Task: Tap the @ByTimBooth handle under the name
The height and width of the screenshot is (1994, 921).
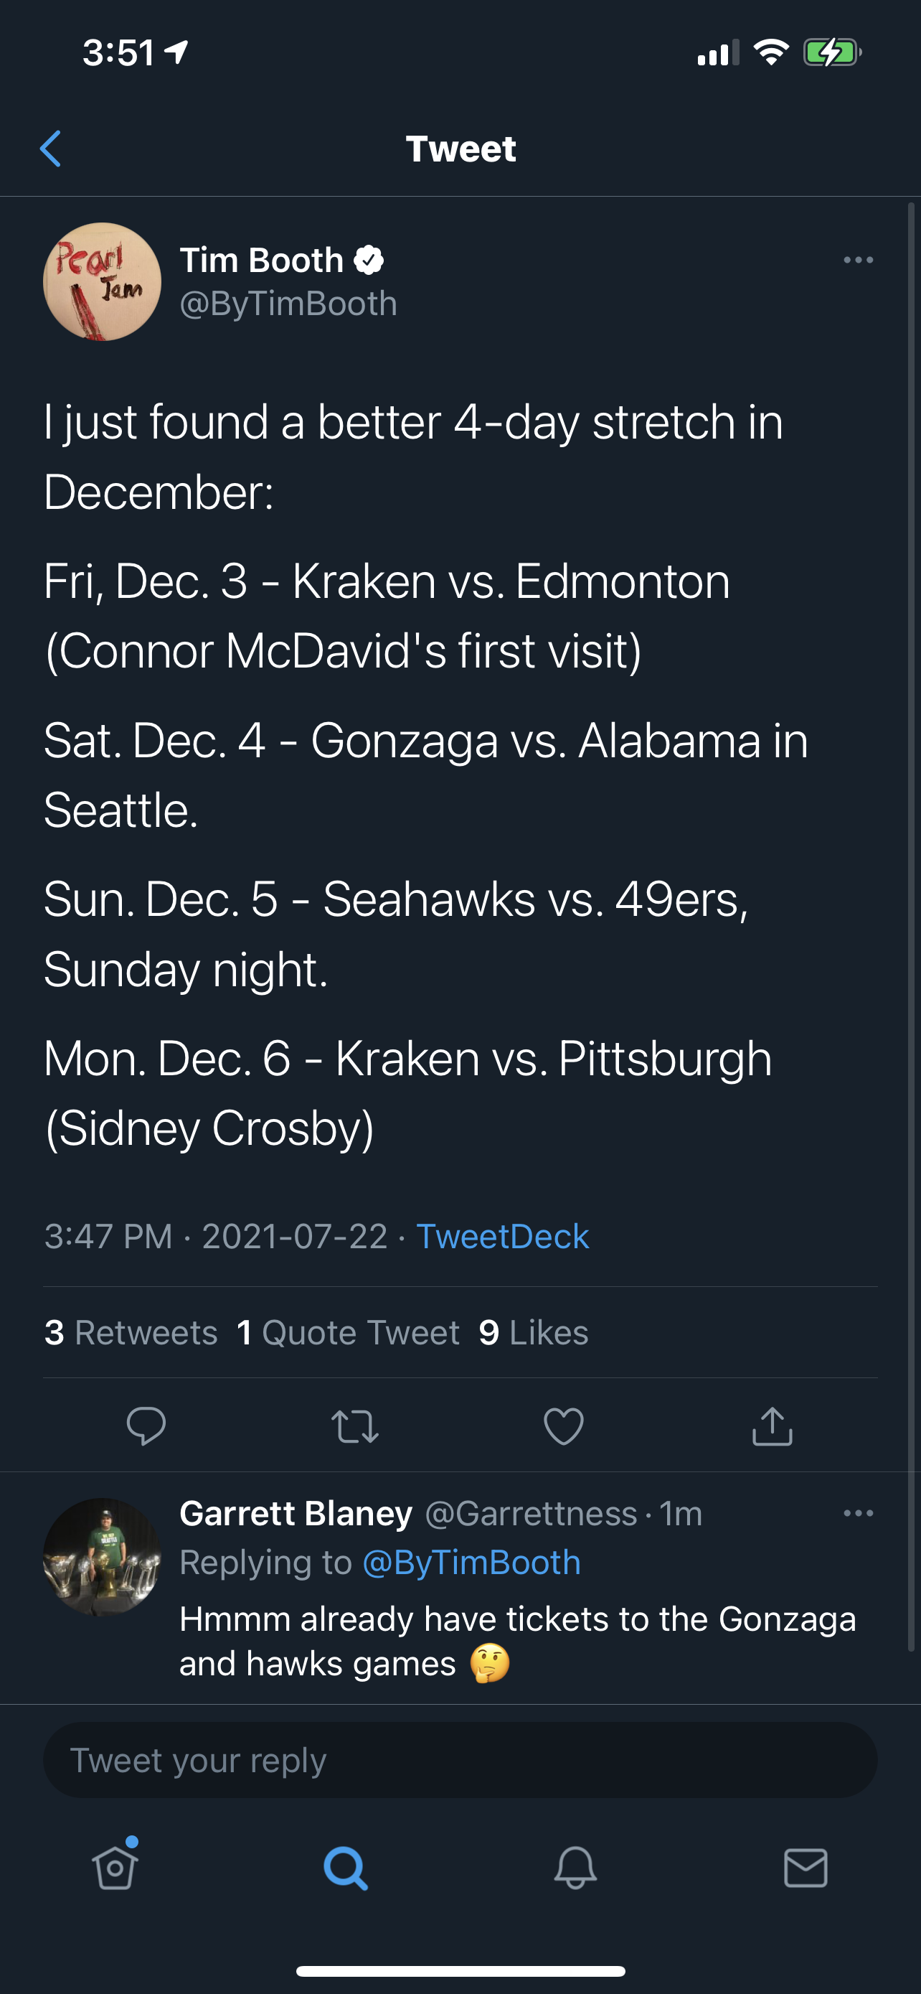Action: click(x=288, y=304)
